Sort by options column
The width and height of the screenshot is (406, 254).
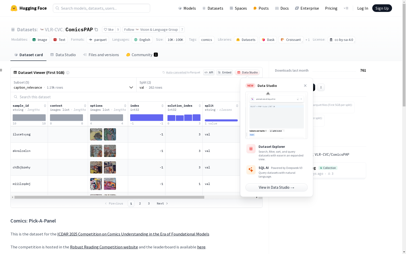[125, 106]
